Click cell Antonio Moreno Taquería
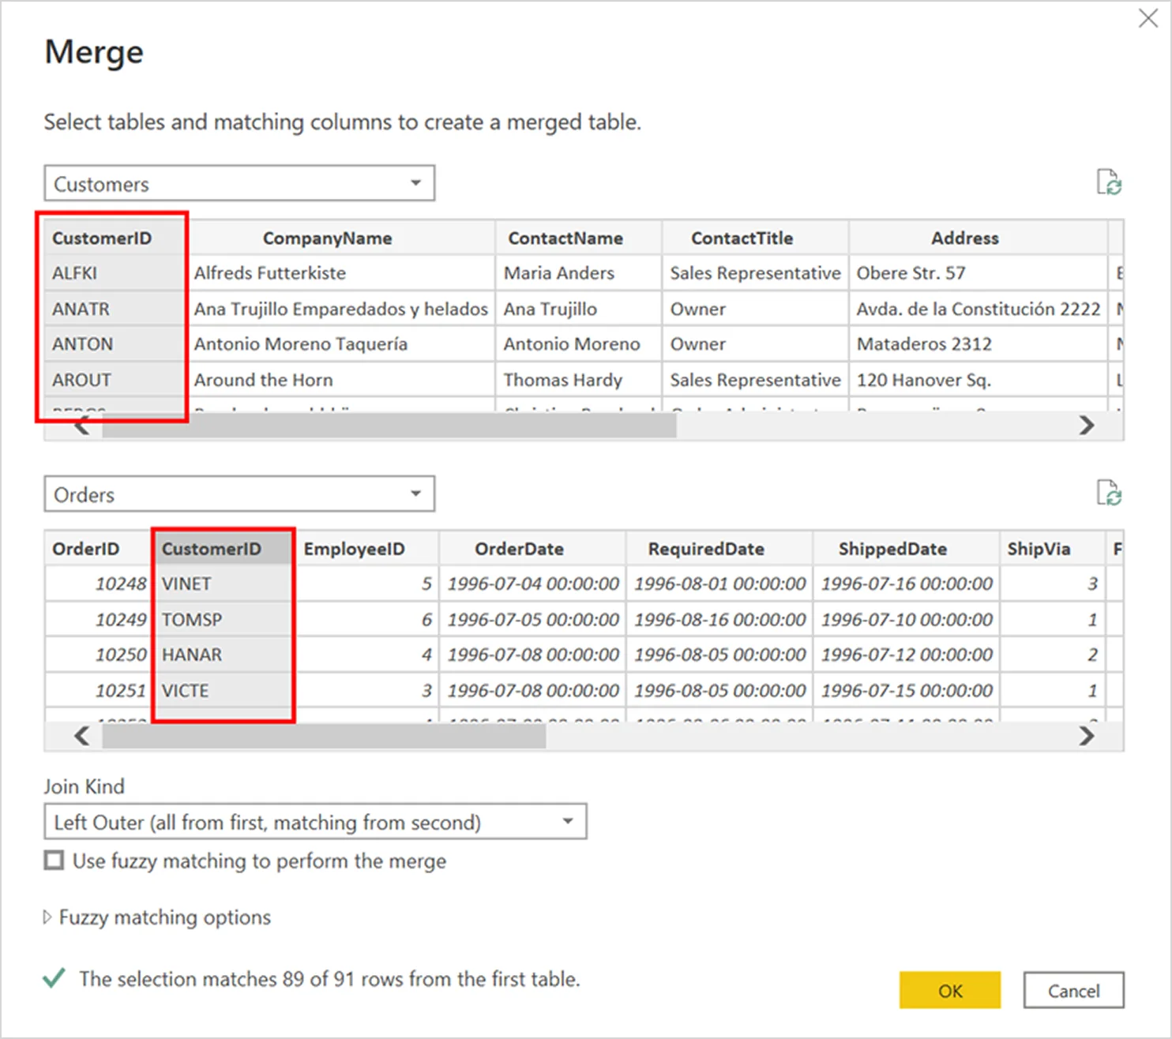 (x=342, y=344)
